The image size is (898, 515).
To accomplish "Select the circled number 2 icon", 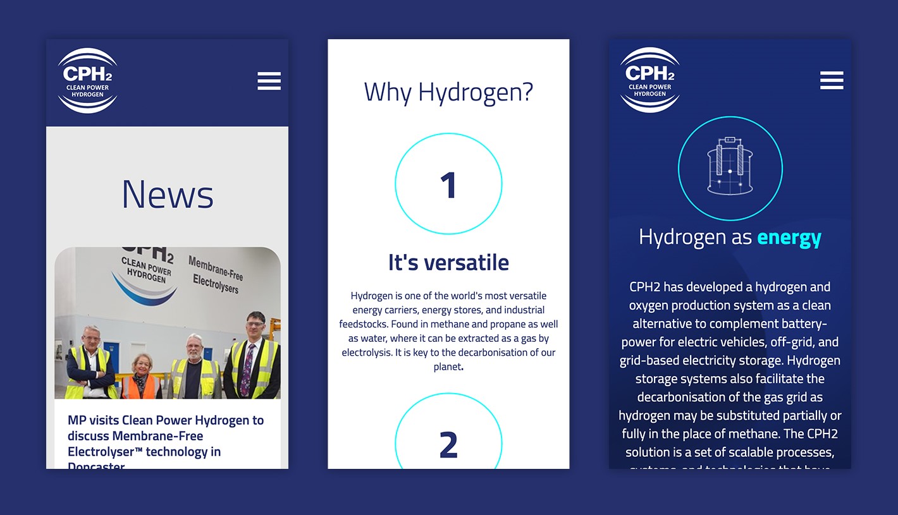I will [x=448, y=436].
